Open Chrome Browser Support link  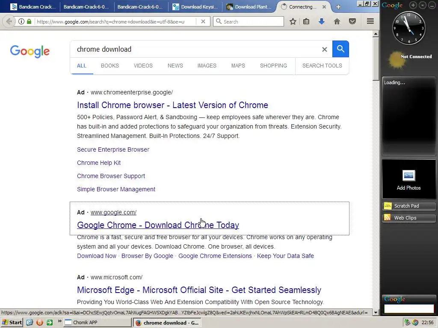pyautogui.click(x=111, y=176)
